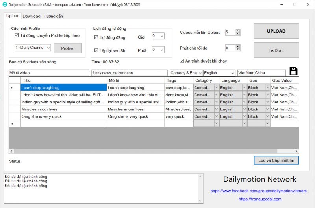This screenshot has width=315, height=208.
Task: Toggle the Lặp lại sau 8h checkbox
Action: 96,50
